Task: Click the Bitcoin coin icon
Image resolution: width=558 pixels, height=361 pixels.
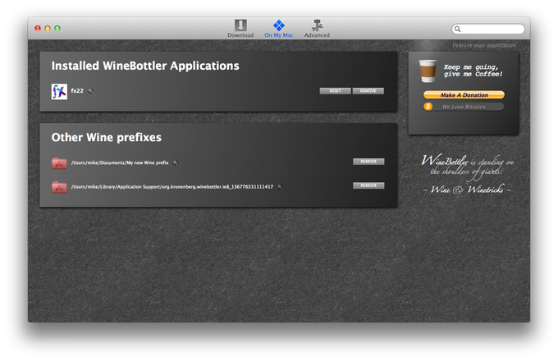Action: (x=428, y=107)
